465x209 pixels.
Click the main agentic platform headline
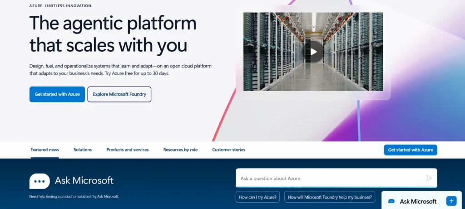(113, 34)
